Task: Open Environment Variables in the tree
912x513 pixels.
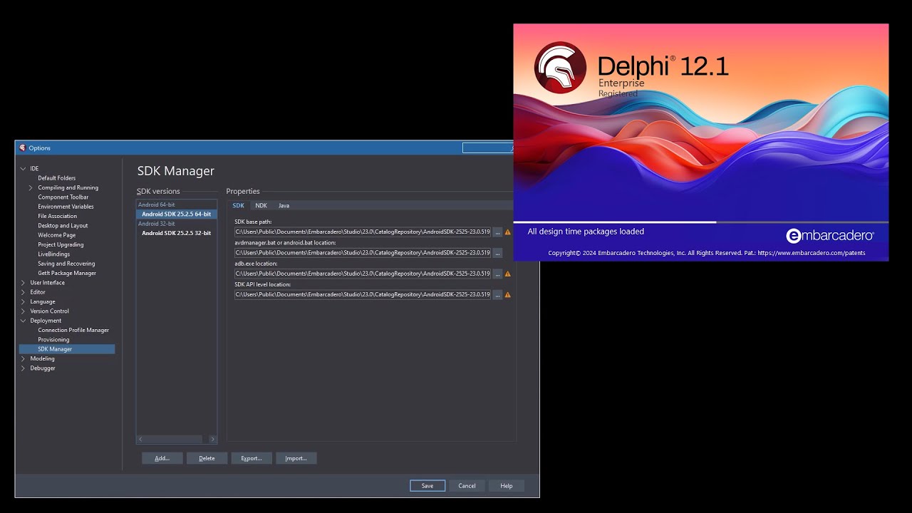Action: [66, 207]
